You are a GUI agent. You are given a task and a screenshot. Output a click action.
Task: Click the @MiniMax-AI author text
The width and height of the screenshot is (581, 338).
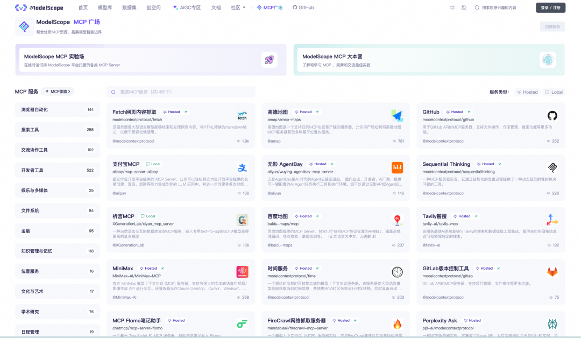(124, 297)
